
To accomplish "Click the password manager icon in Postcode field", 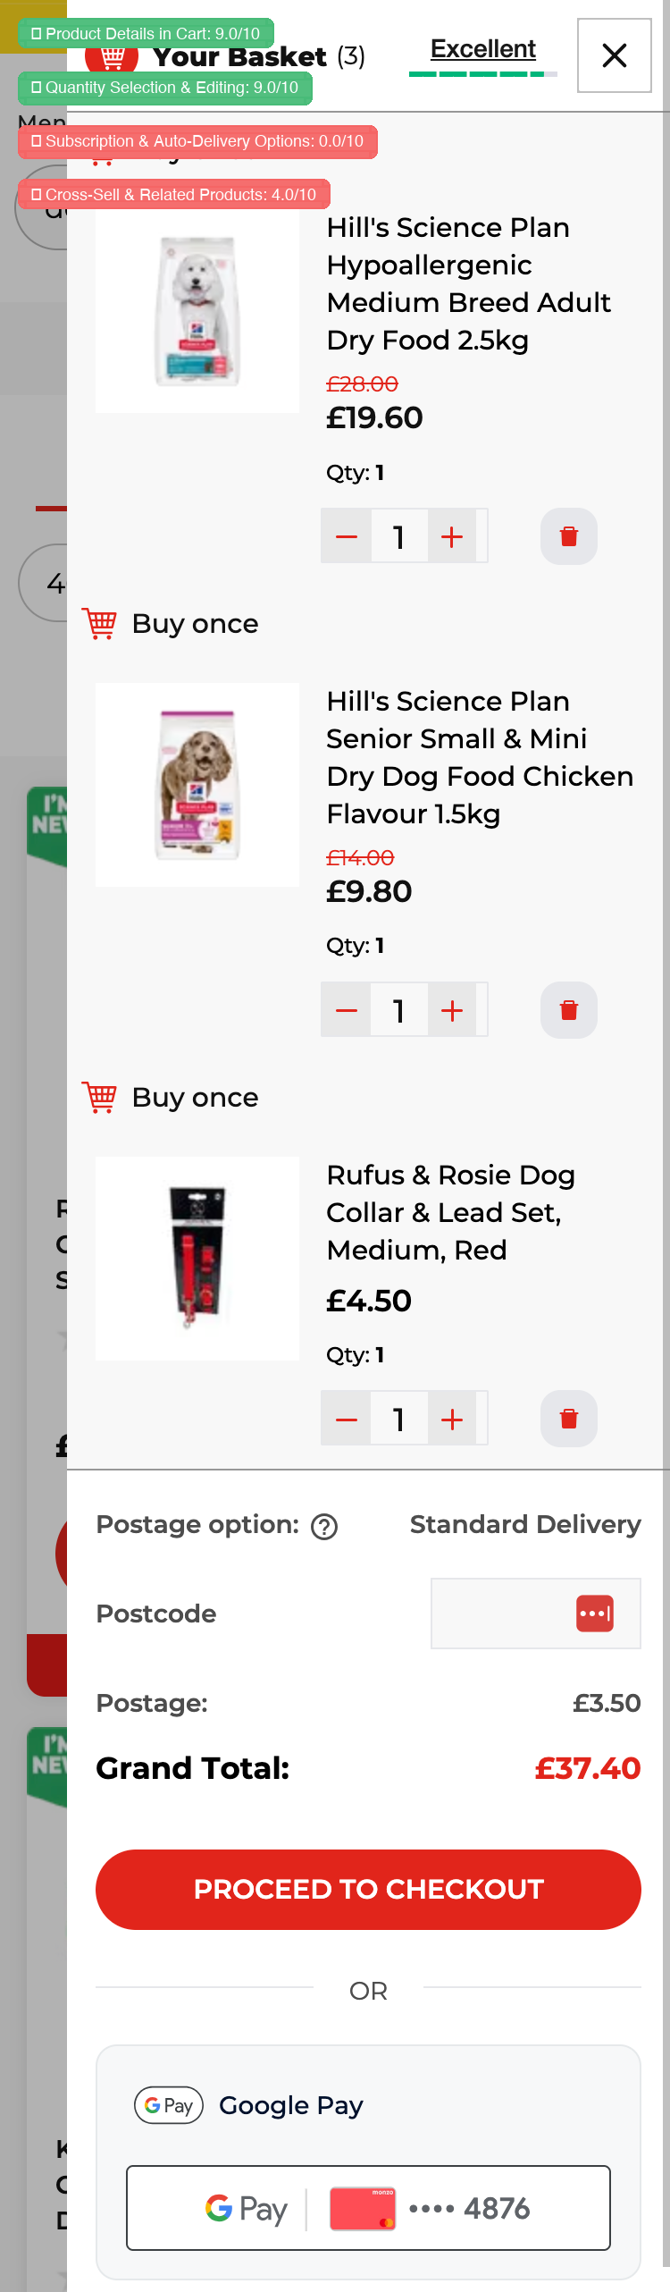I will 594,1614.
